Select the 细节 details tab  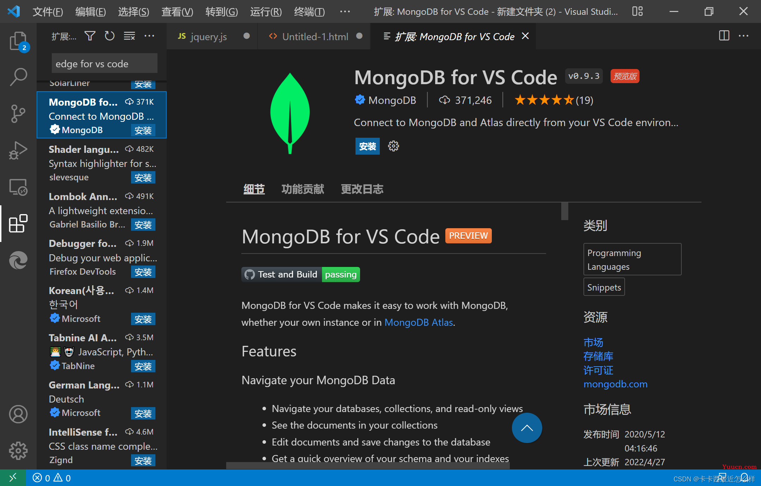(x=254, y=189)
